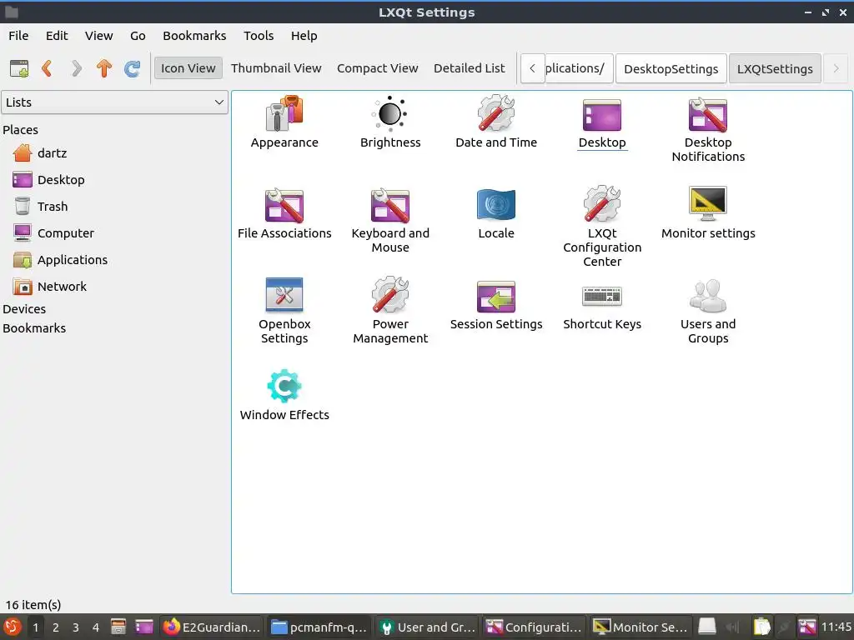Viewport: 854px width, 640px height.
Task: Open the Help menu
Action: tap(304, 36)
